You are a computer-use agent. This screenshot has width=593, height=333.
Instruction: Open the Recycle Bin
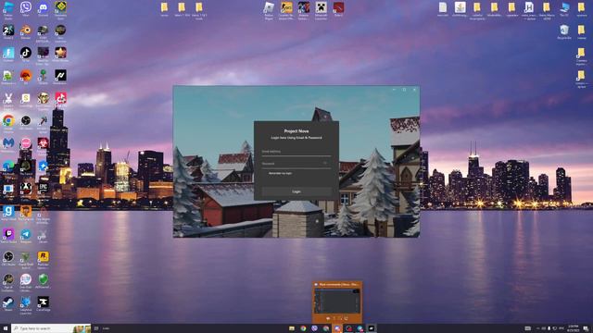[564, 31]
